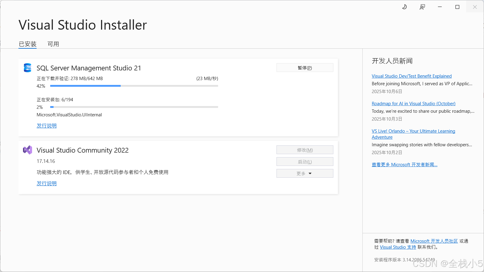484x272 pixels.
Task: Click 安装程序版本 3.14.2086.54749 text
Action: (404, 260)
